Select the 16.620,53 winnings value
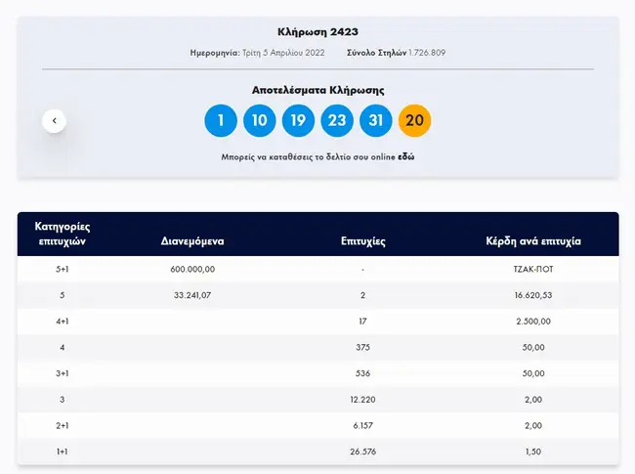Image resolution: width=635 pixels, height=474 pixels. click(533, 295)
